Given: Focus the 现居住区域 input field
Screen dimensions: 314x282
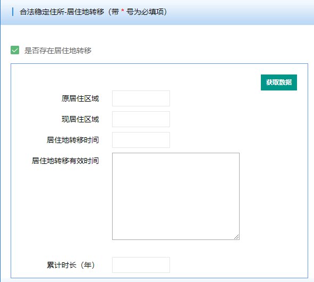Looking at the screenshot, I should point(141,119).
